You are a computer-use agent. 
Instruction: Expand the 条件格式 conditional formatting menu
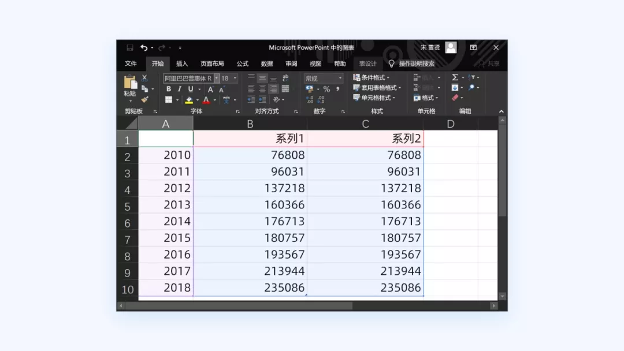click(372, 77)
